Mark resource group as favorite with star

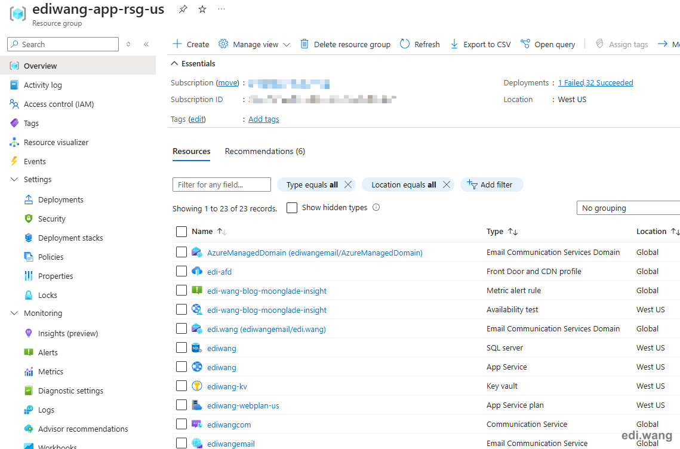pyautogui.click(x=202, y=9)
